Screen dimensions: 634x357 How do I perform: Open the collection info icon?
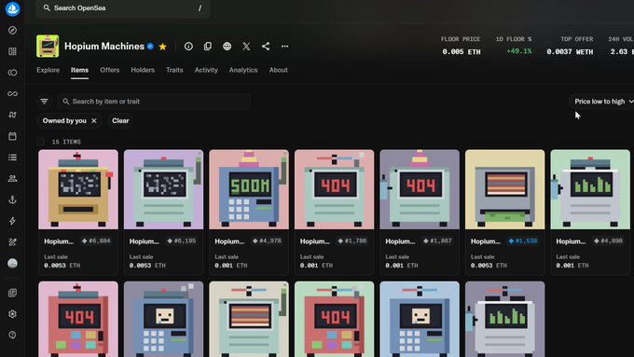click(x=188, y=46)
